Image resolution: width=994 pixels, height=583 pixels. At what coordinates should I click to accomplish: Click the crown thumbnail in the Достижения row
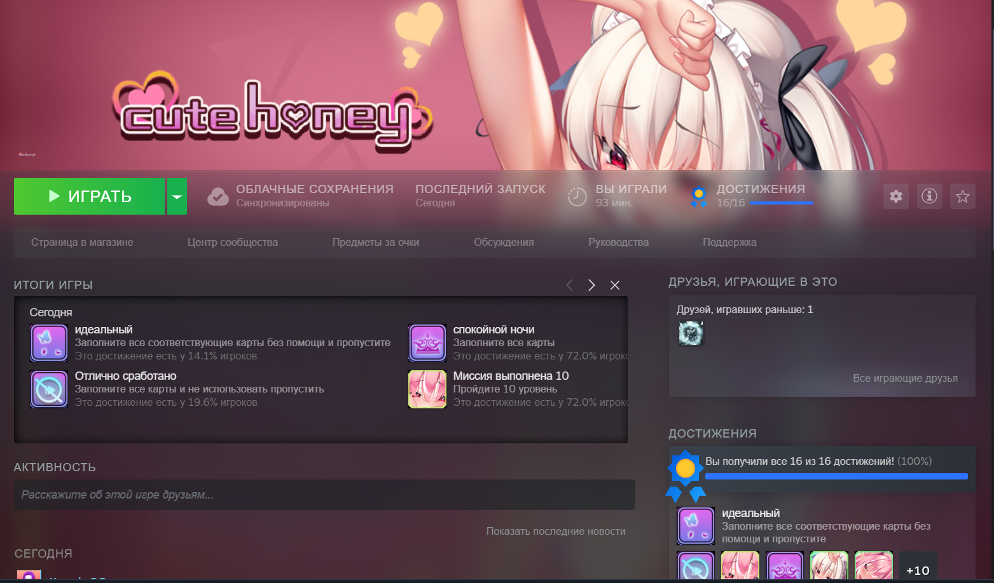[x=785, y=565]
